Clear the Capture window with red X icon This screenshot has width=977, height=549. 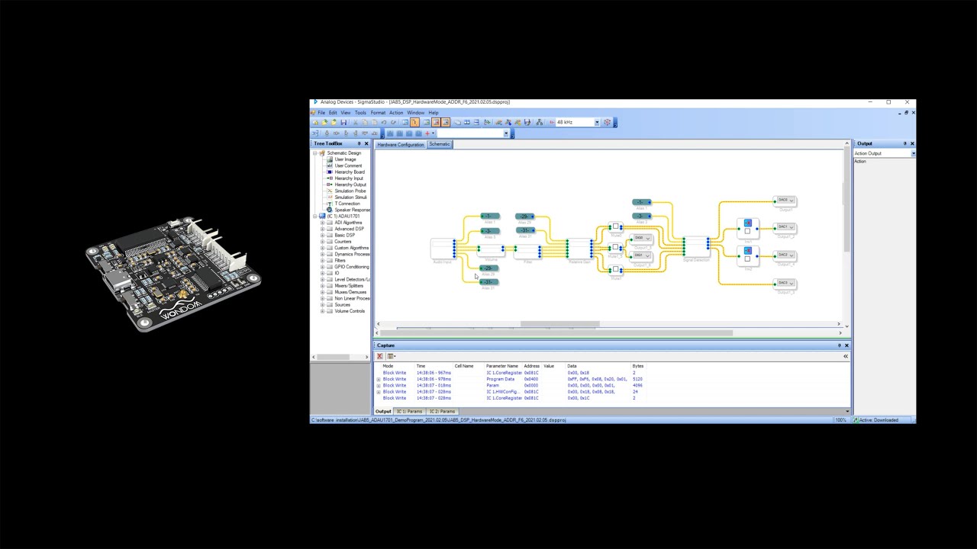[380, 356]
